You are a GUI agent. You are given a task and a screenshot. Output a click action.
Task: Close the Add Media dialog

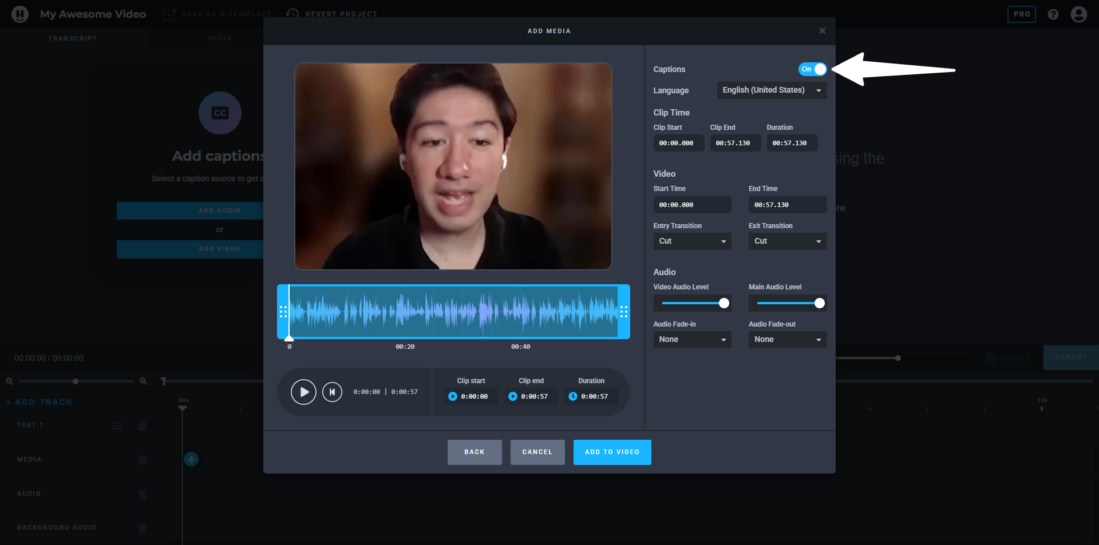pyautogui.click(x=822, y=31)
